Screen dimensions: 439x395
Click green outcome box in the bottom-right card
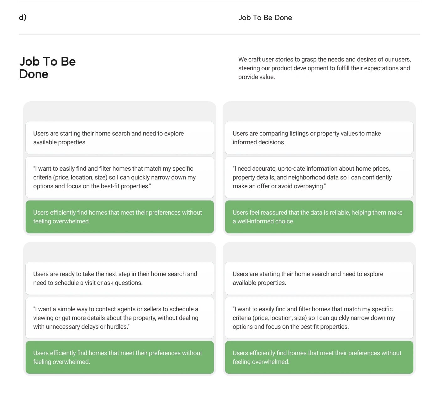coord(319,357)
